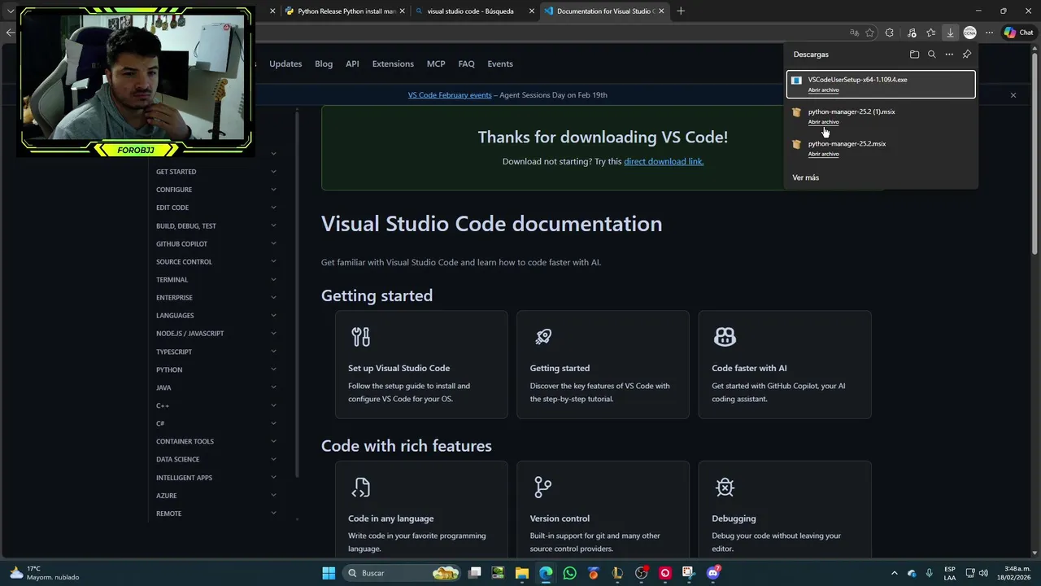
Task: Click the translate page icon
Action: [x=854, y=33]
